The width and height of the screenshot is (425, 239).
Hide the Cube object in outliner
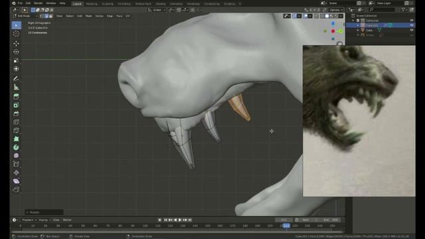coord(412,30)
